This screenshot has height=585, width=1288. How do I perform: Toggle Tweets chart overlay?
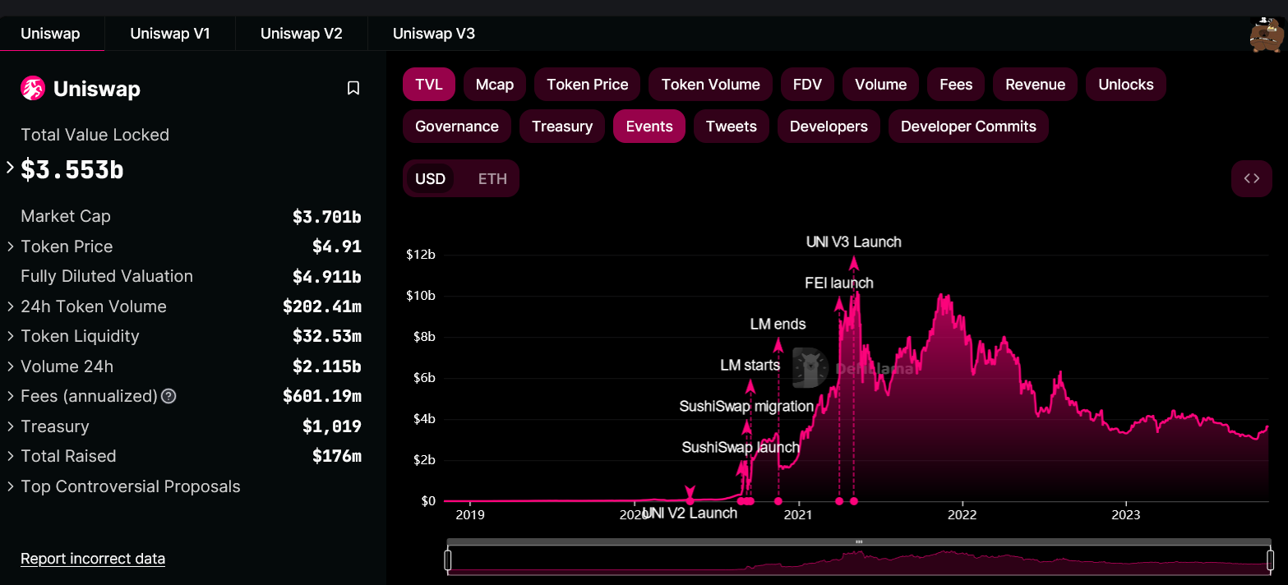[732, 127]
